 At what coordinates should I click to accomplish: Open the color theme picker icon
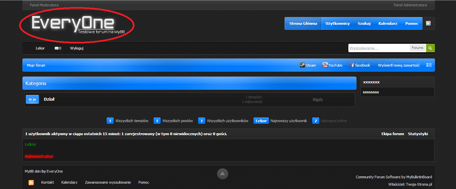[x=428, y=23]
